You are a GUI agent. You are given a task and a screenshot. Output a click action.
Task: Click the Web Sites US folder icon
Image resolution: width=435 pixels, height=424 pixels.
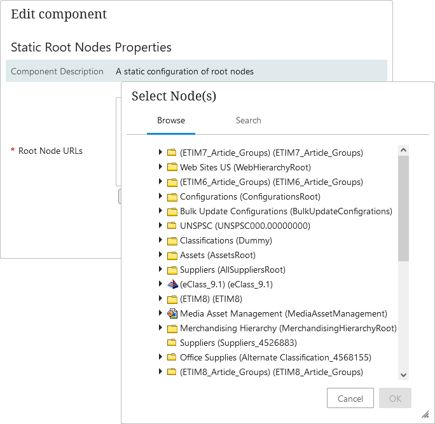pos(172,167)
